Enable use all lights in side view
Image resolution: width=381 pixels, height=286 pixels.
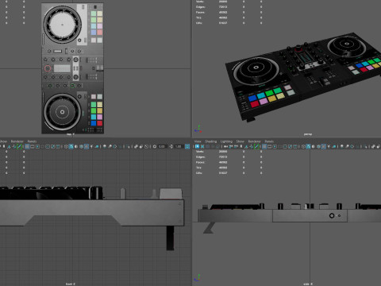point(329,146)
